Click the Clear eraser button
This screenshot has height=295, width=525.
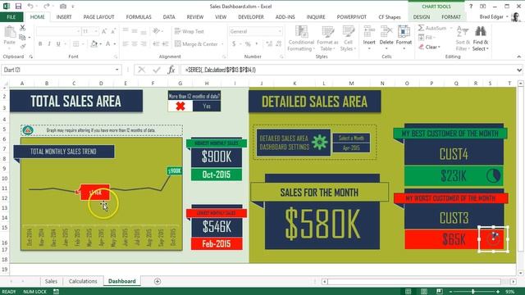[x=429, y=47]
